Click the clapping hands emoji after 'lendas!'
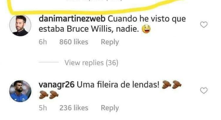 pos(171,85)
